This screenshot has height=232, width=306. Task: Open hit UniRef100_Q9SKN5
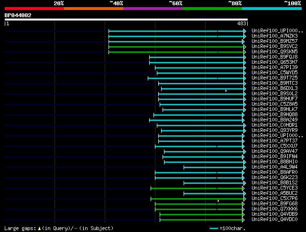pyautogui.click(x=274, y=52)
